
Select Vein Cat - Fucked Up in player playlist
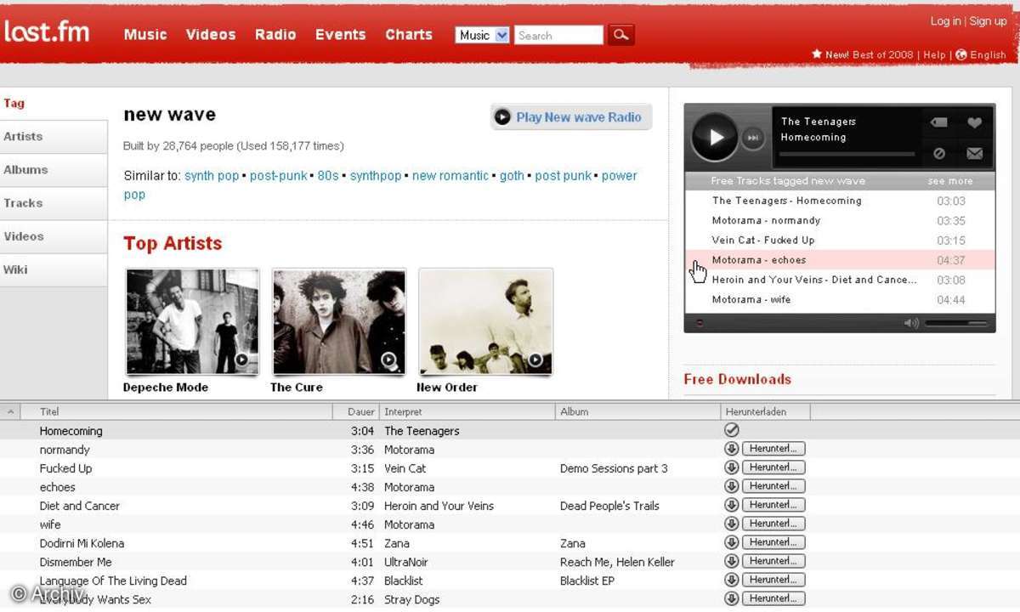tap(840, 241)
